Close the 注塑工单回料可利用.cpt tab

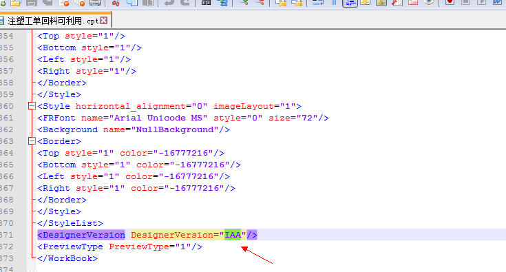click(103, 21)
